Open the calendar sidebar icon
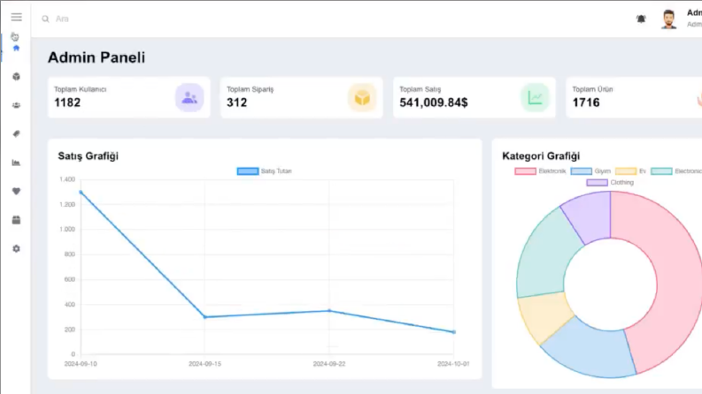The height and width of the screenshot is (394, 702). coord(17,220)
